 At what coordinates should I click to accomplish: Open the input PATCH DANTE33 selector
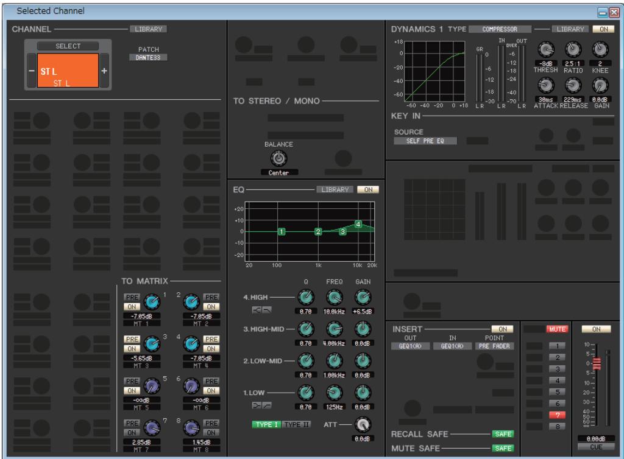[x=148, y=58]
